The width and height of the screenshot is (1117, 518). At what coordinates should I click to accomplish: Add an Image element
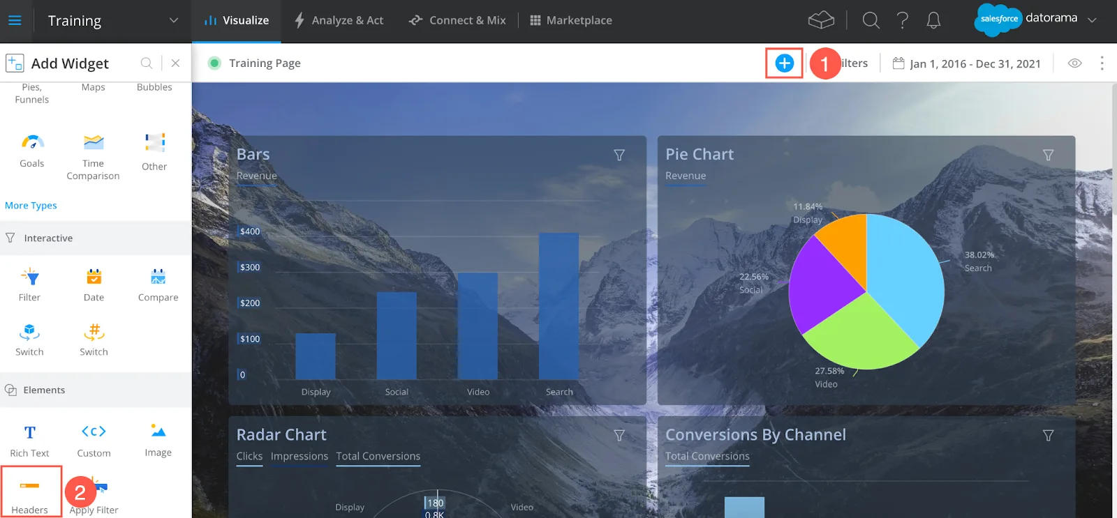(158, 441)
